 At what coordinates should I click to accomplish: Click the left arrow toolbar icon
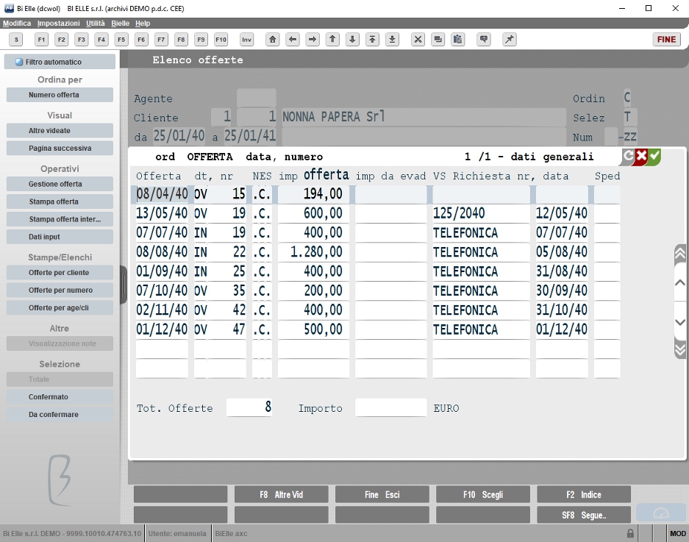[293, 40]
